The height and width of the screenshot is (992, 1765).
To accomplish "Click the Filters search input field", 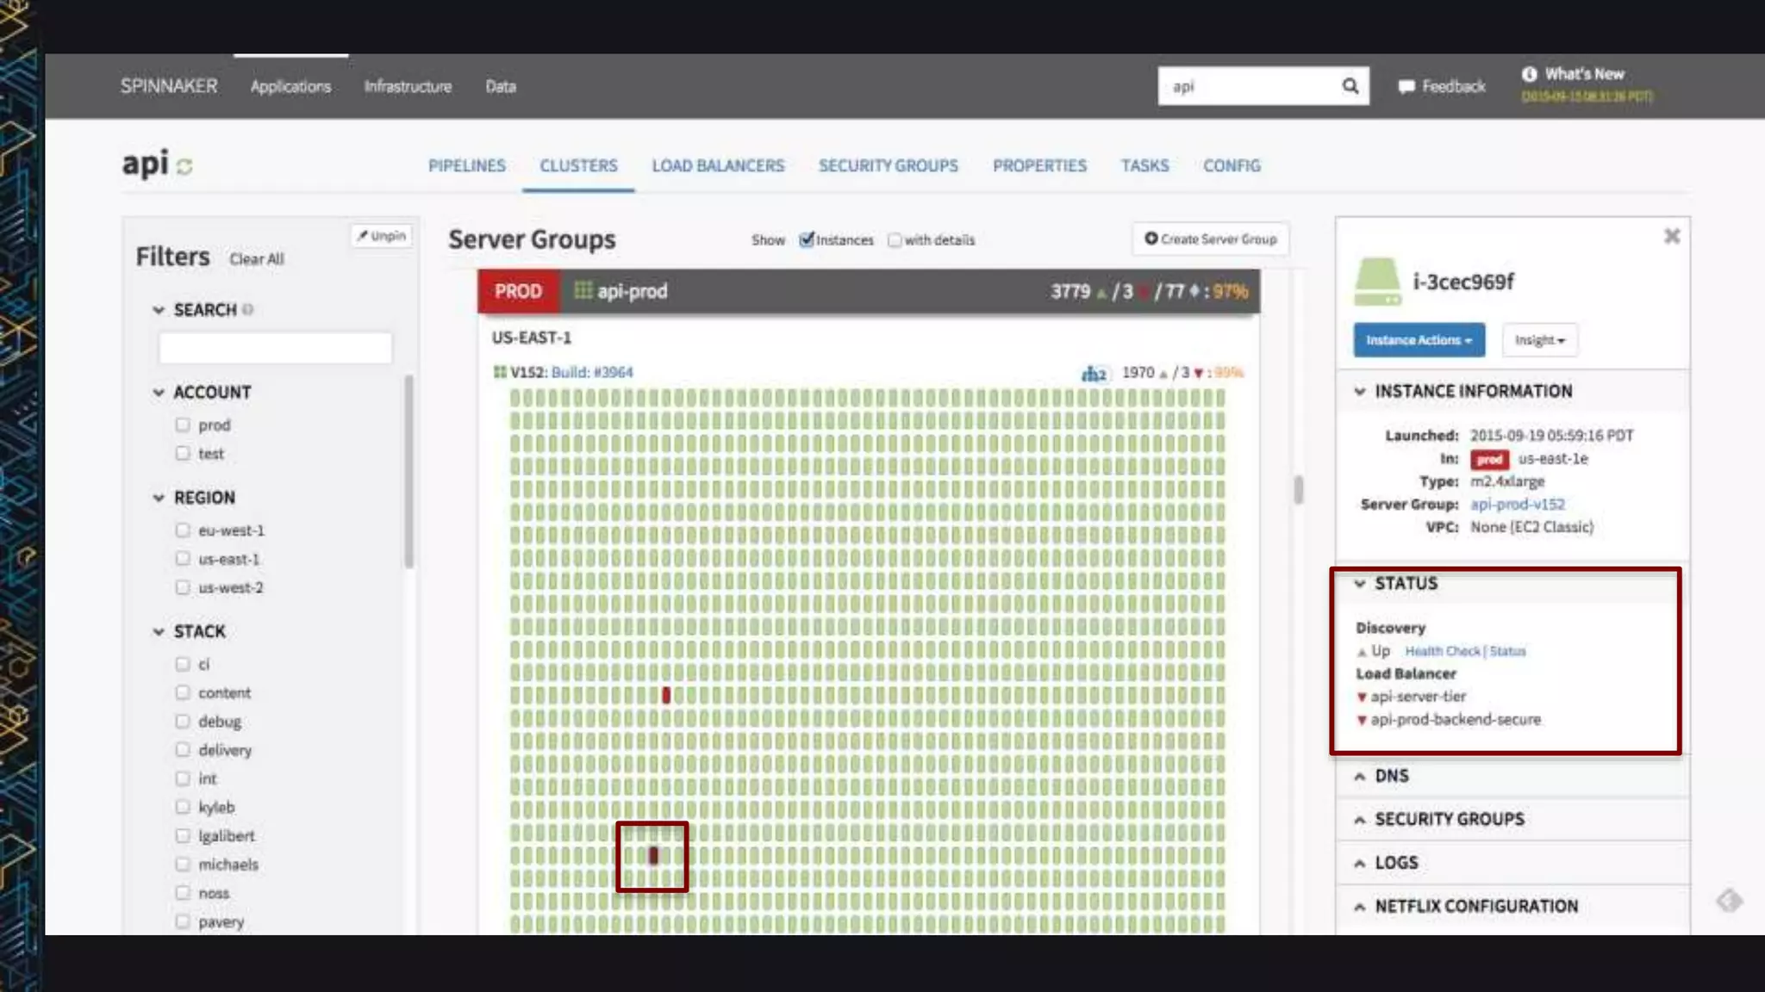I will [275, 348].
